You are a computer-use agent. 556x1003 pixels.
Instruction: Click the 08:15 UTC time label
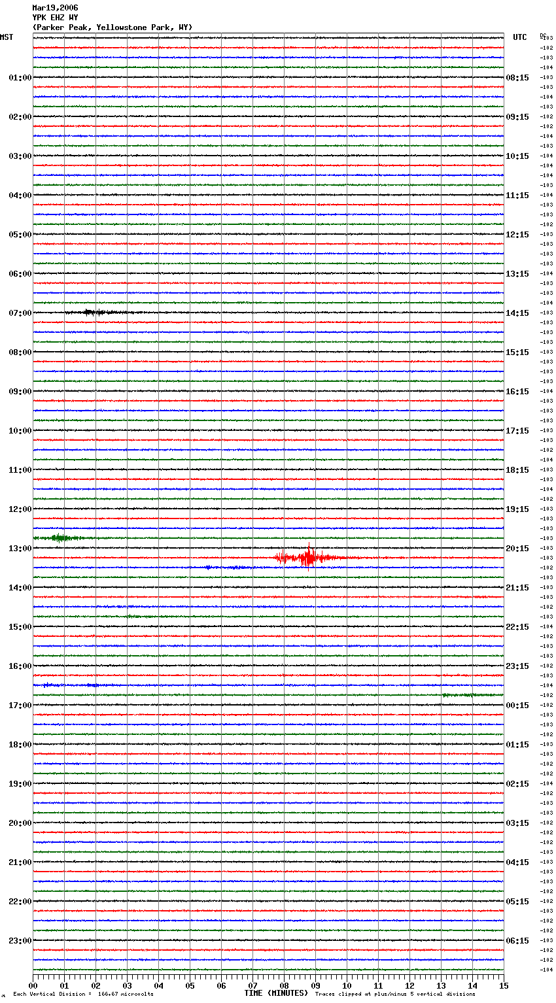coord(517,78)
